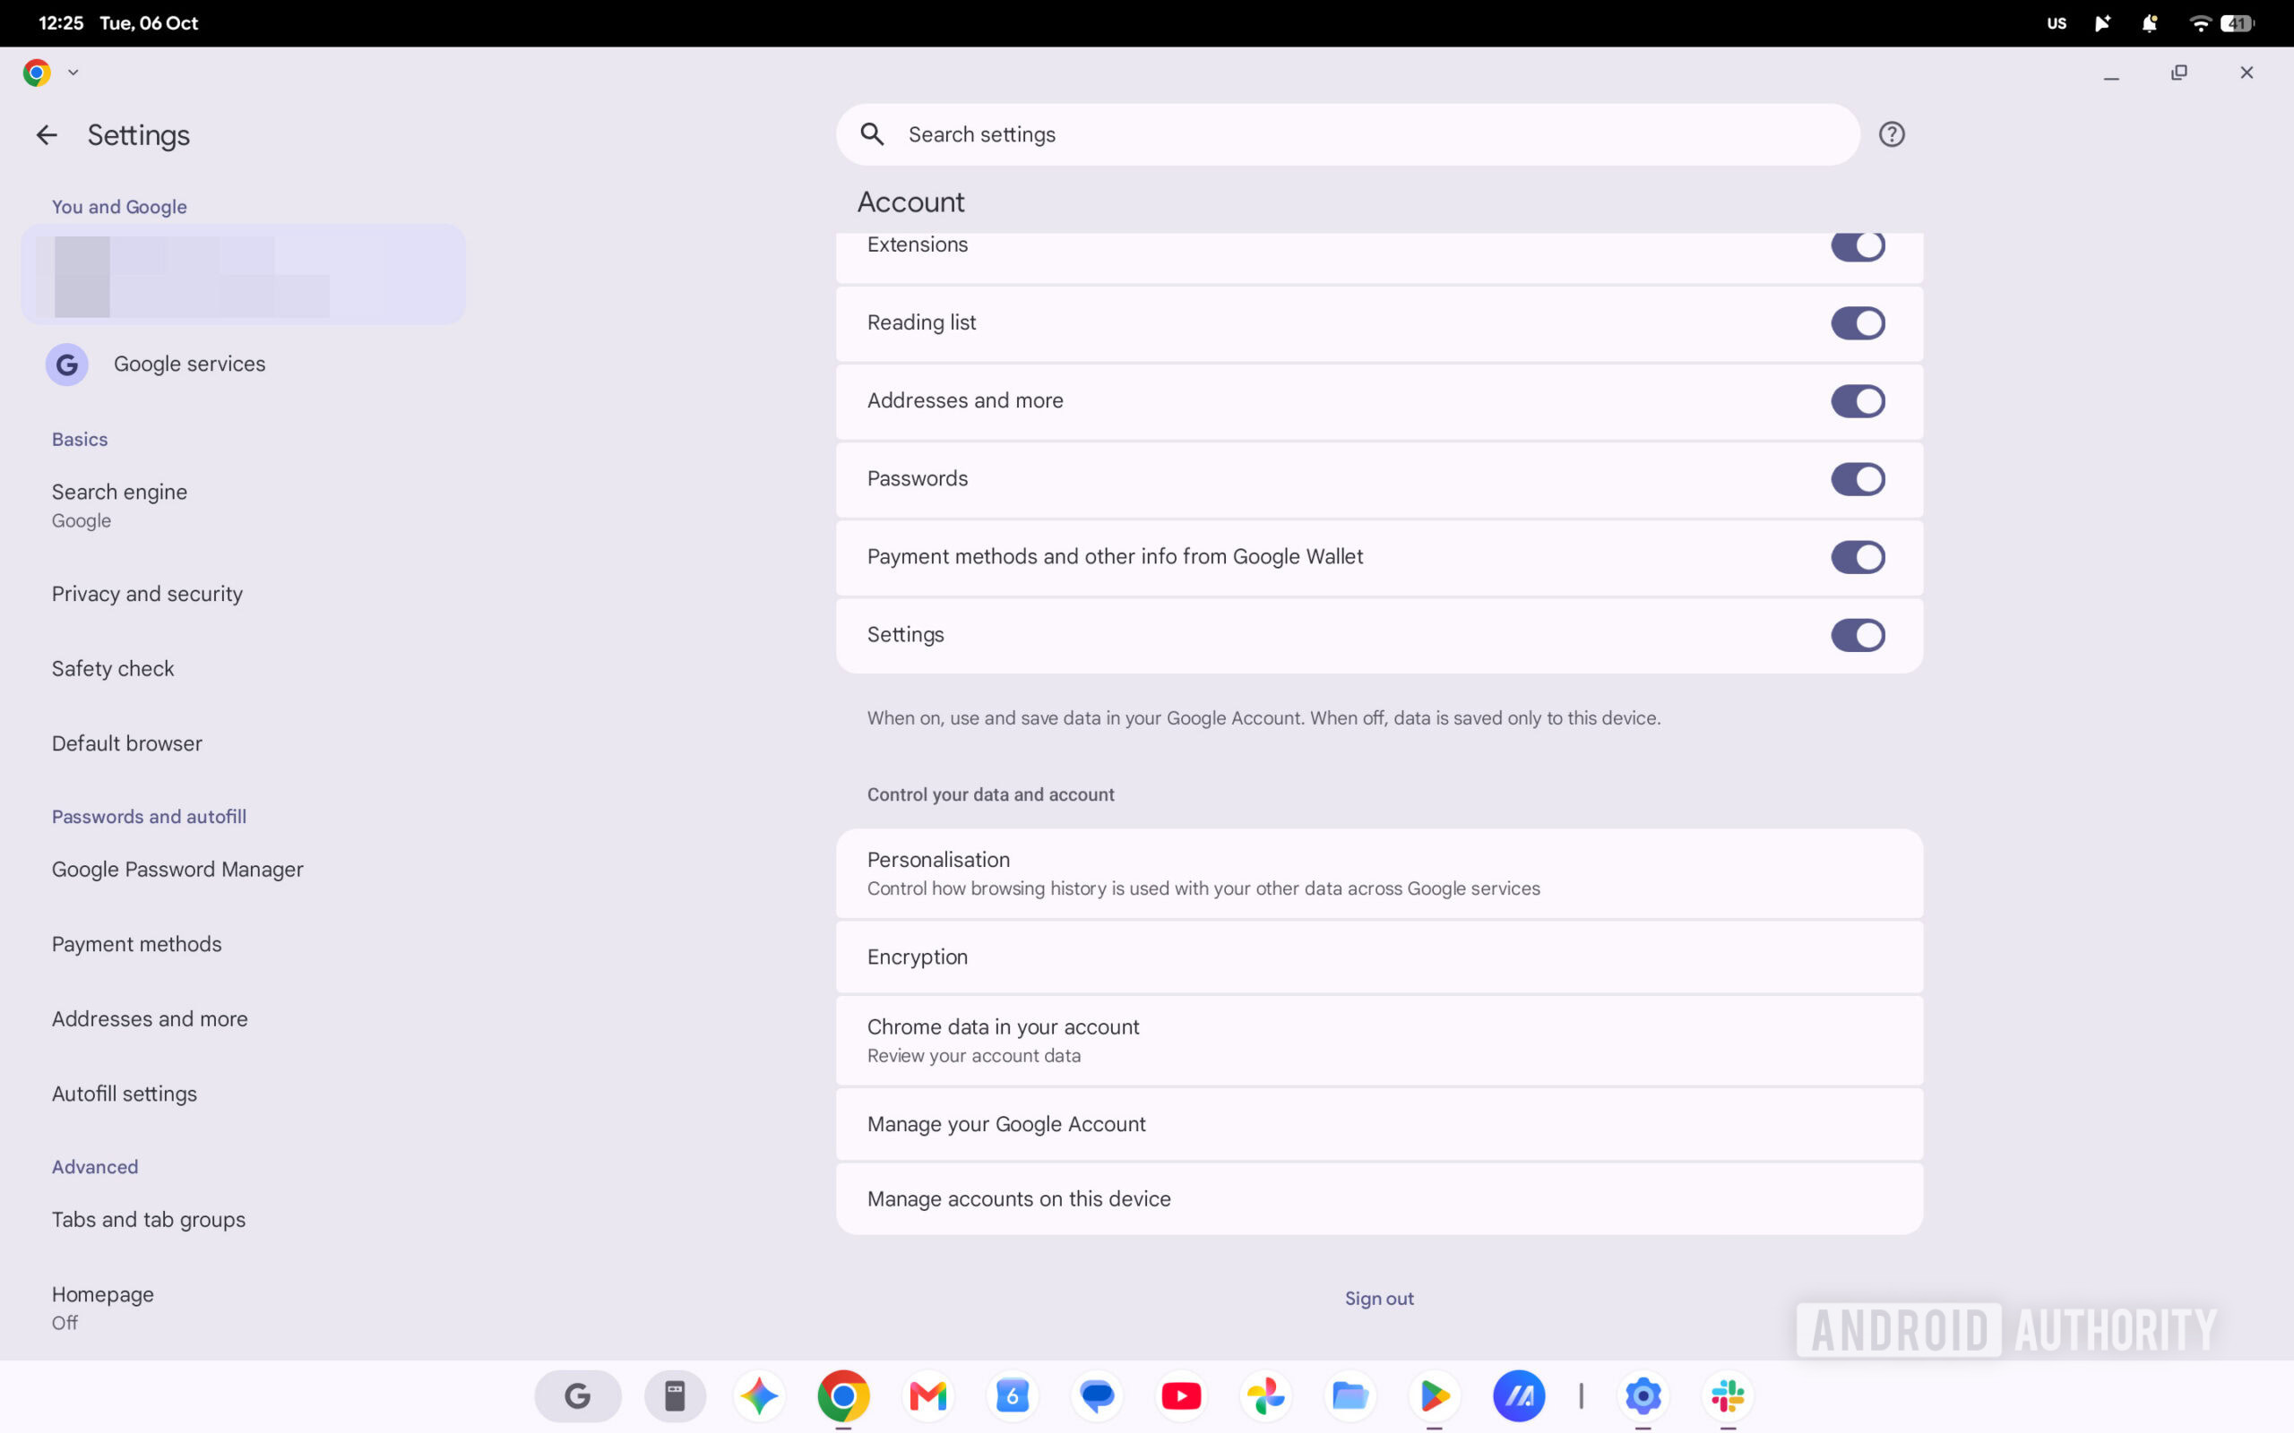Open the Settings gear app in taskbar
Image resolution: width=2294 pixels, height=1433 pixels.
pyautogui.click(x=1643, y=1395)
